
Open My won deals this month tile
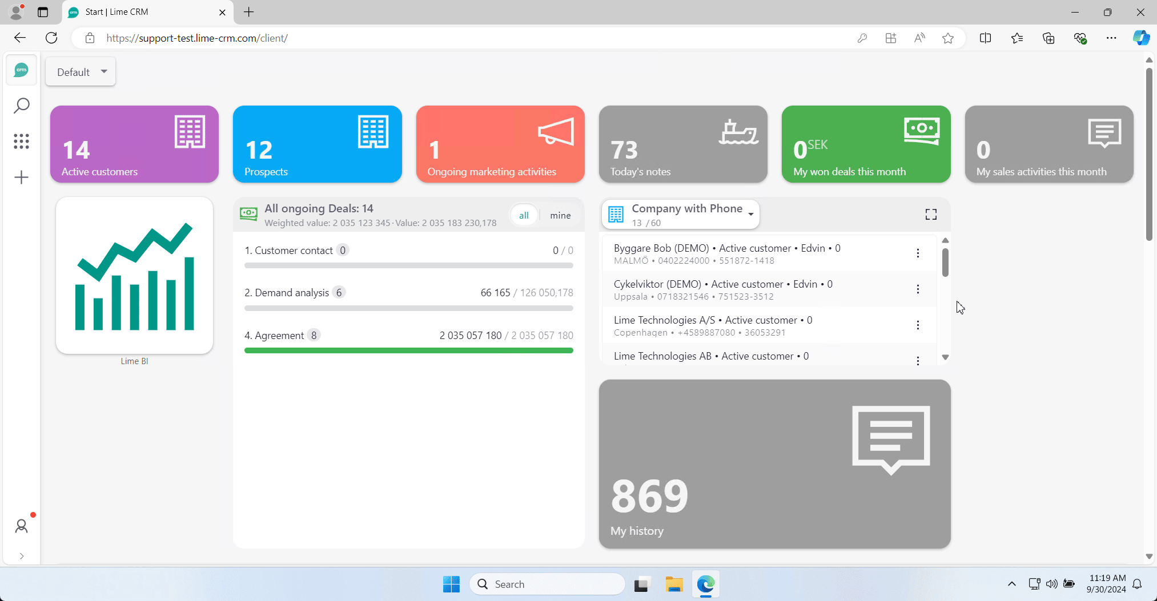(x=866, y=144)
